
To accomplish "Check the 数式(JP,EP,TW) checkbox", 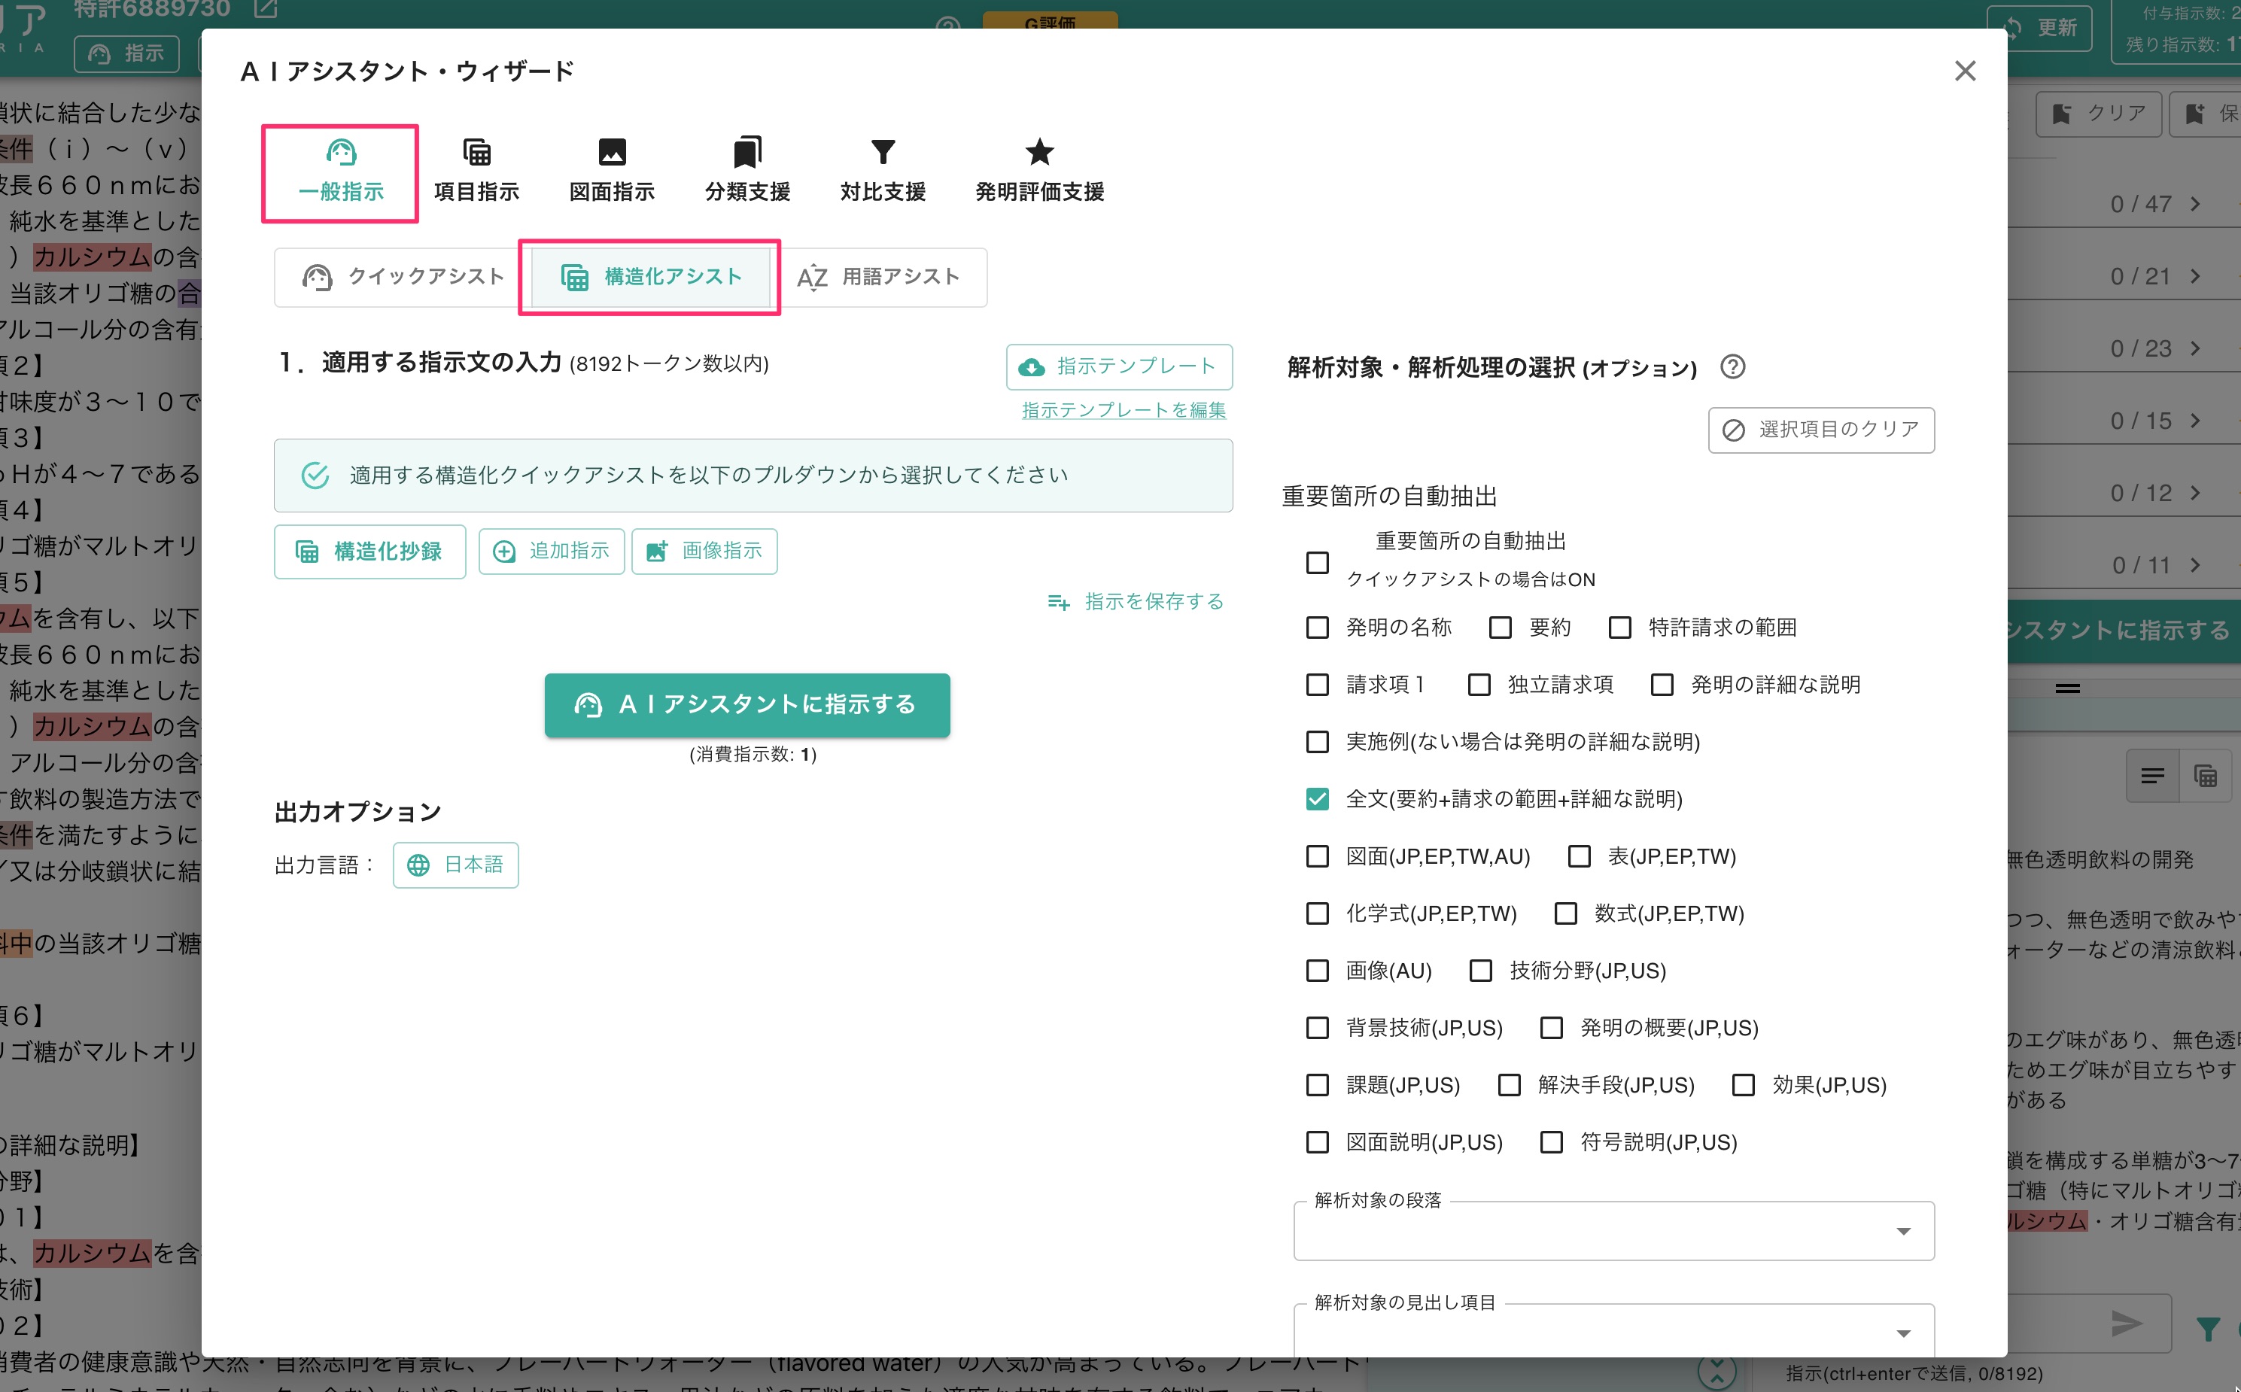I will tap(1565, 913).
